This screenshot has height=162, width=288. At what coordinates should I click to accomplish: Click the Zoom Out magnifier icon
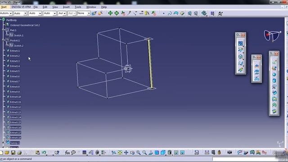[x=144, y=153]
